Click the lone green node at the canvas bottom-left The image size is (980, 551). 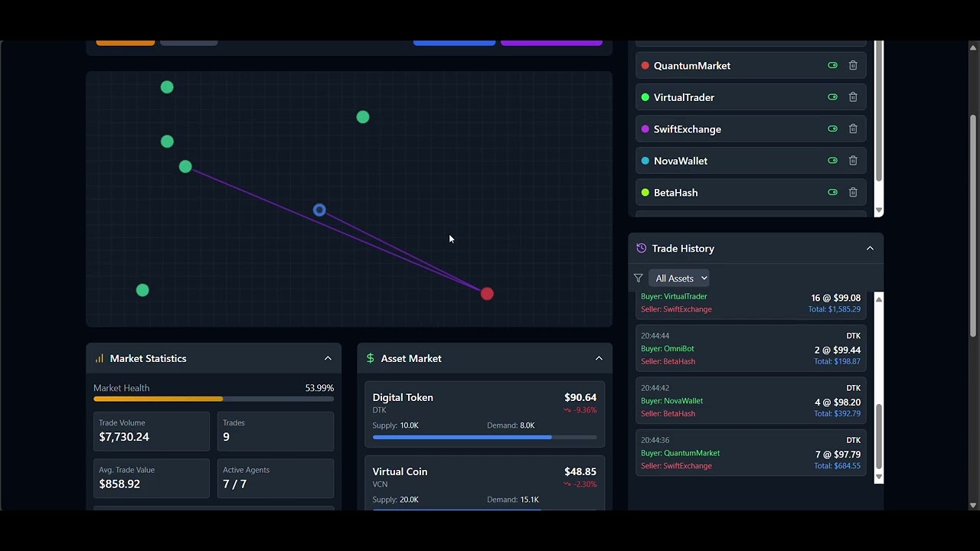[x=142, y=290]
